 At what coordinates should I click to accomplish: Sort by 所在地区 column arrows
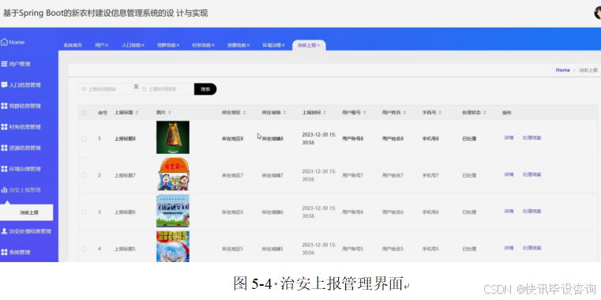245,113
